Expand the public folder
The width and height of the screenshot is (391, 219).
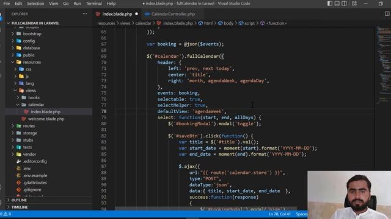coord(29,55)
